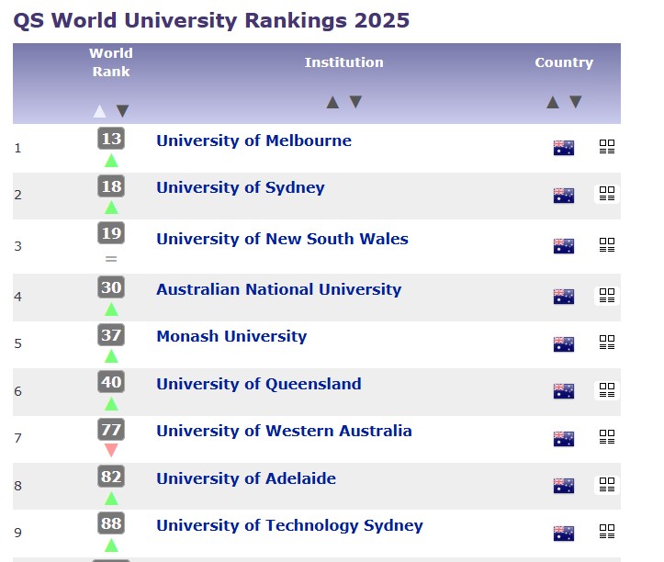Screen dimensions: 664x562
Task: Sort Institution column descending arrow
Action: pyautogui.click(x=355, y=102)
